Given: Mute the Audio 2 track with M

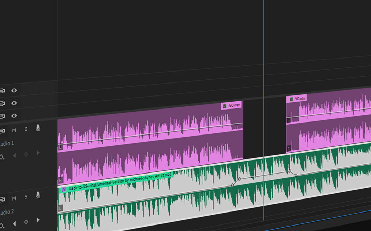Looking at the screenshot, I should (x=14, y=198).
